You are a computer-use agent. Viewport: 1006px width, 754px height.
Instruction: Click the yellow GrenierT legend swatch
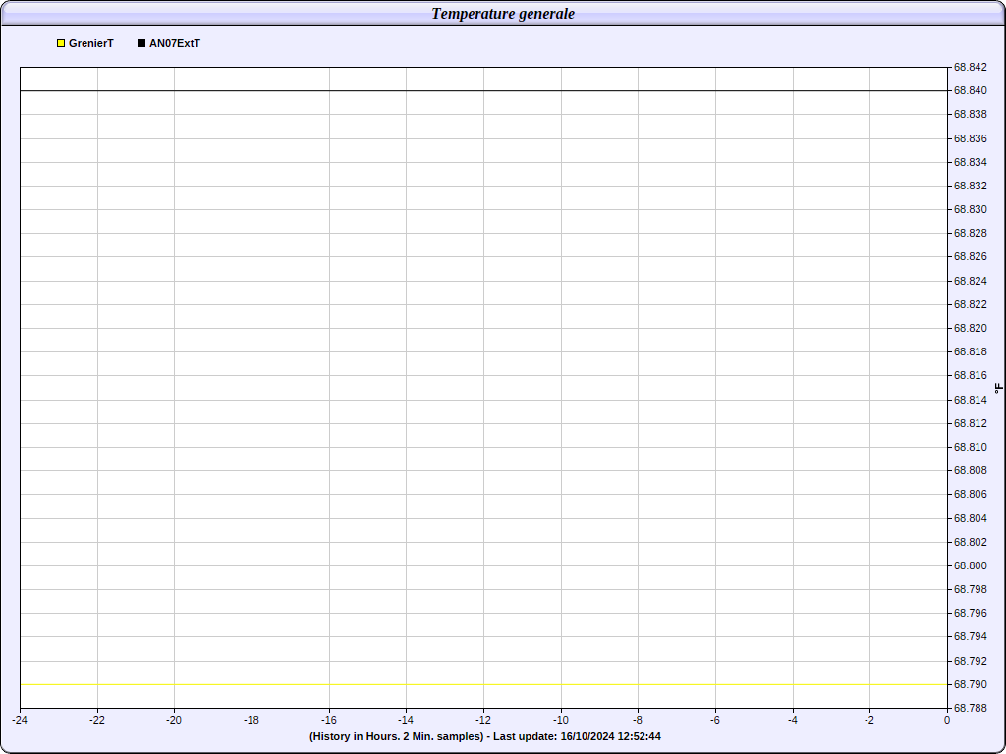(x=61, y=44)
